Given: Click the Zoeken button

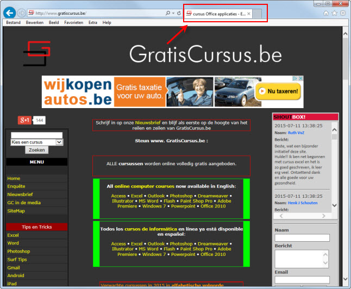Looking at the screenshot, I should 37,150.
